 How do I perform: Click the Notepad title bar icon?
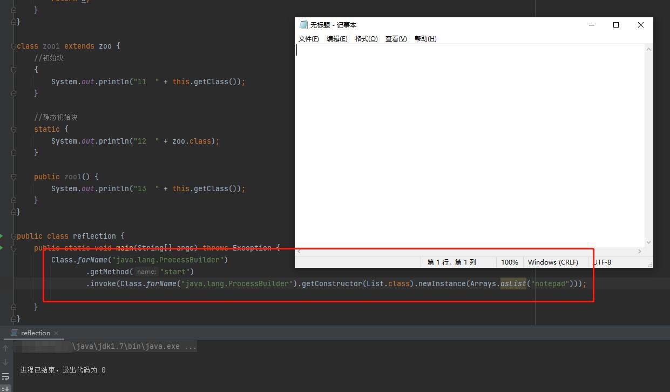point(303,25)
